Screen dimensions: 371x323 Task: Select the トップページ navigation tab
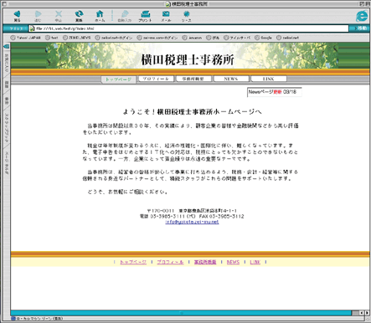coord(118,79)
